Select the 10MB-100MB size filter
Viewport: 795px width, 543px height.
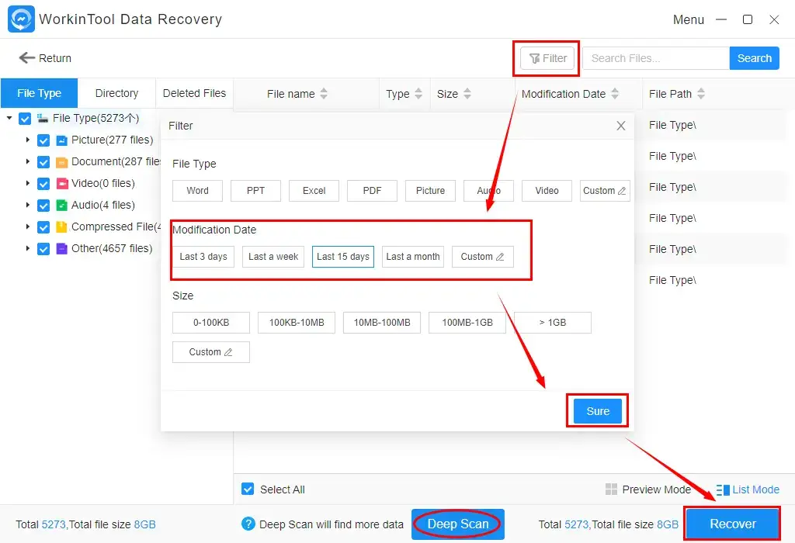pyautogui.click(x=382, y=322)
